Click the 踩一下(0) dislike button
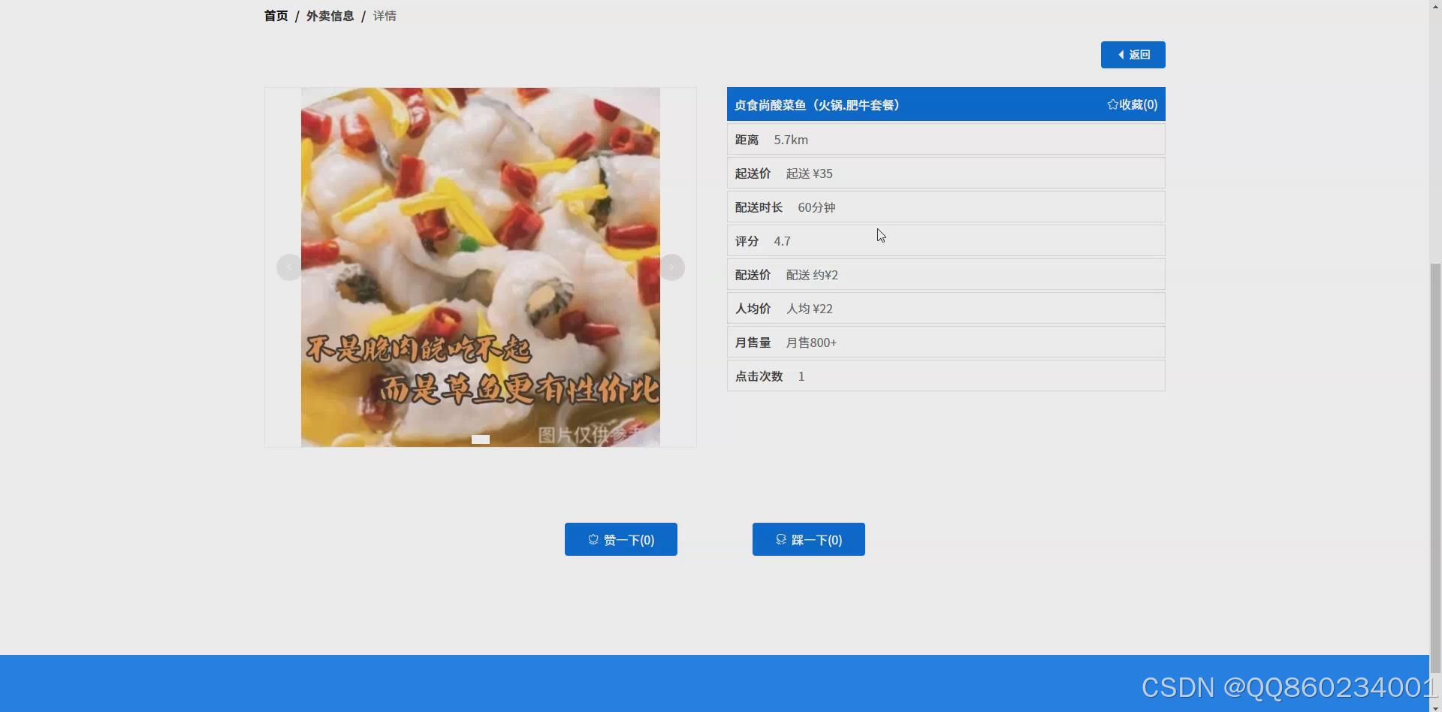The width and height of the screenshot is (1442, 712). click(x=809, y=539)
